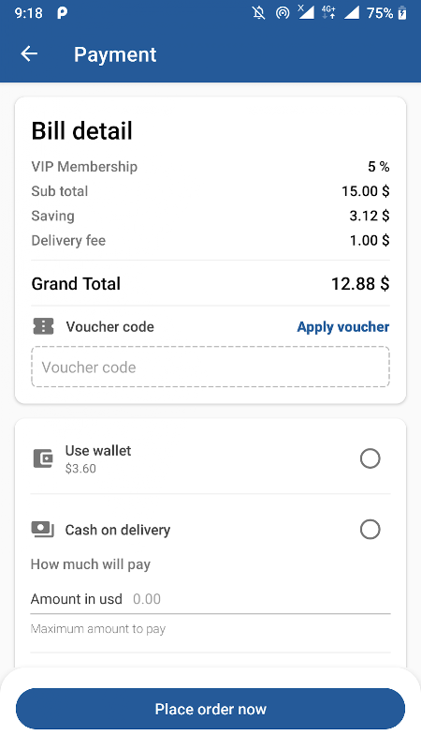Tap the back arrow in the Payment header
421x750 pixels.
coord(29,54)
